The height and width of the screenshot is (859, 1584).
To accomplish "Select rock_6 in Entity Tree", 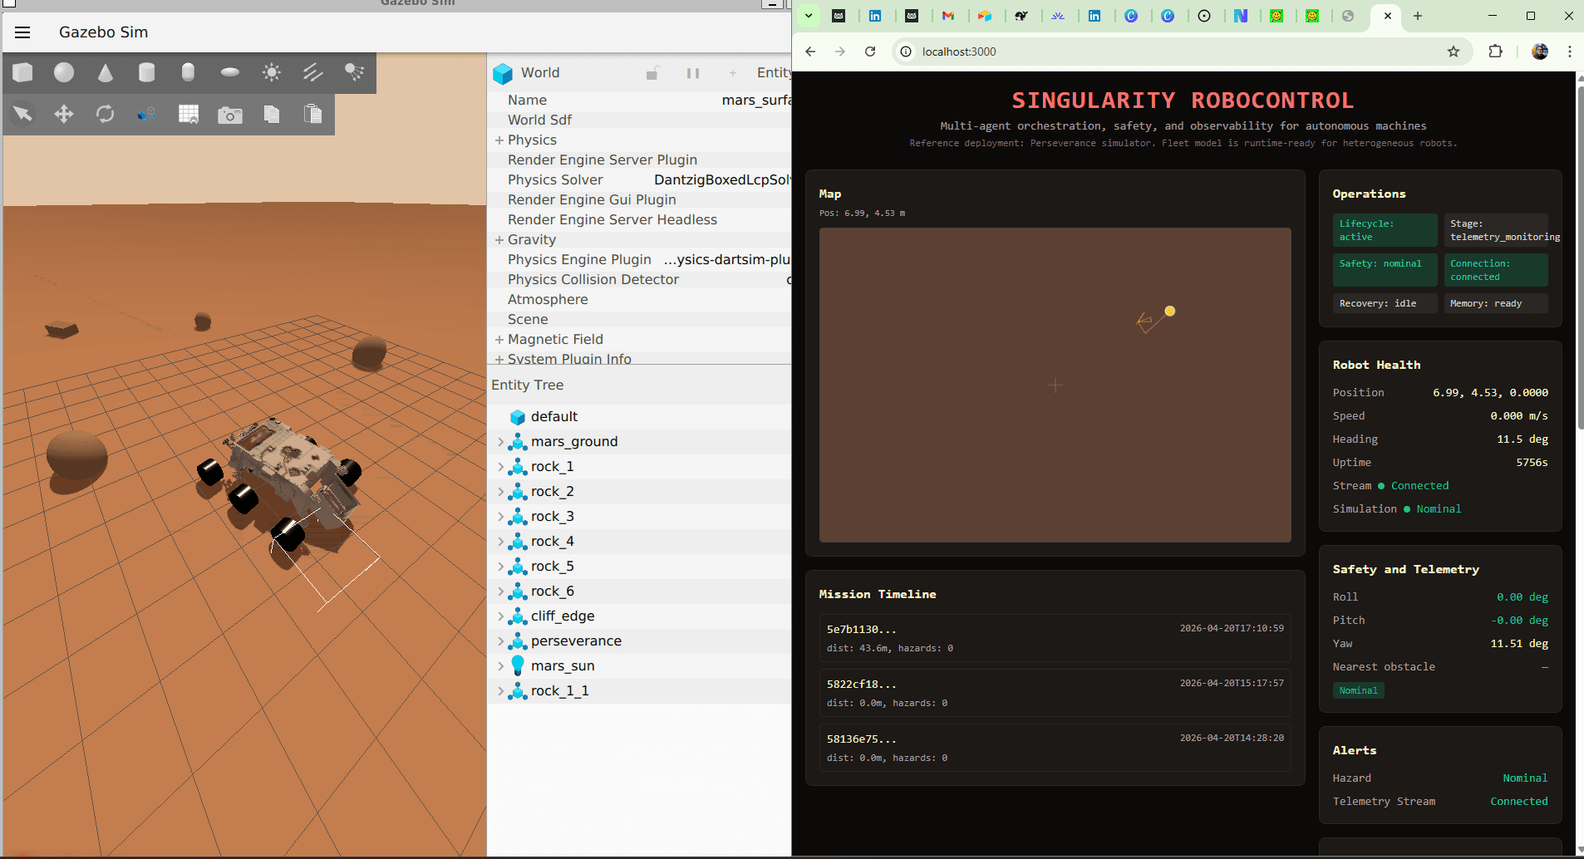I will click(x=638, y=591).
